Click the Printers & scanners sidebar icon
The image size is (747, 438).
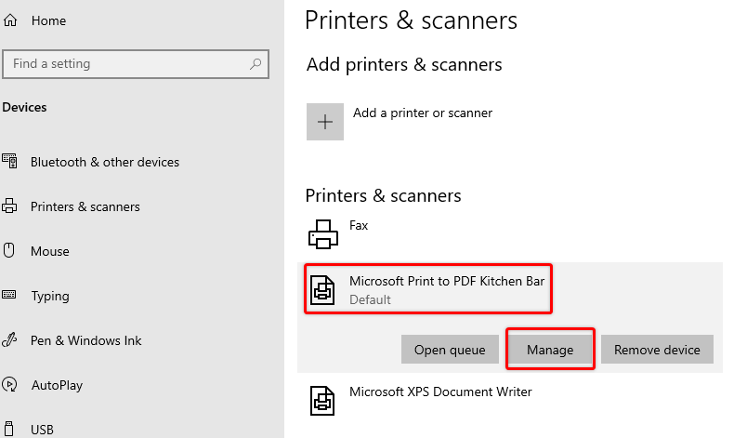(x=9, y=206)
